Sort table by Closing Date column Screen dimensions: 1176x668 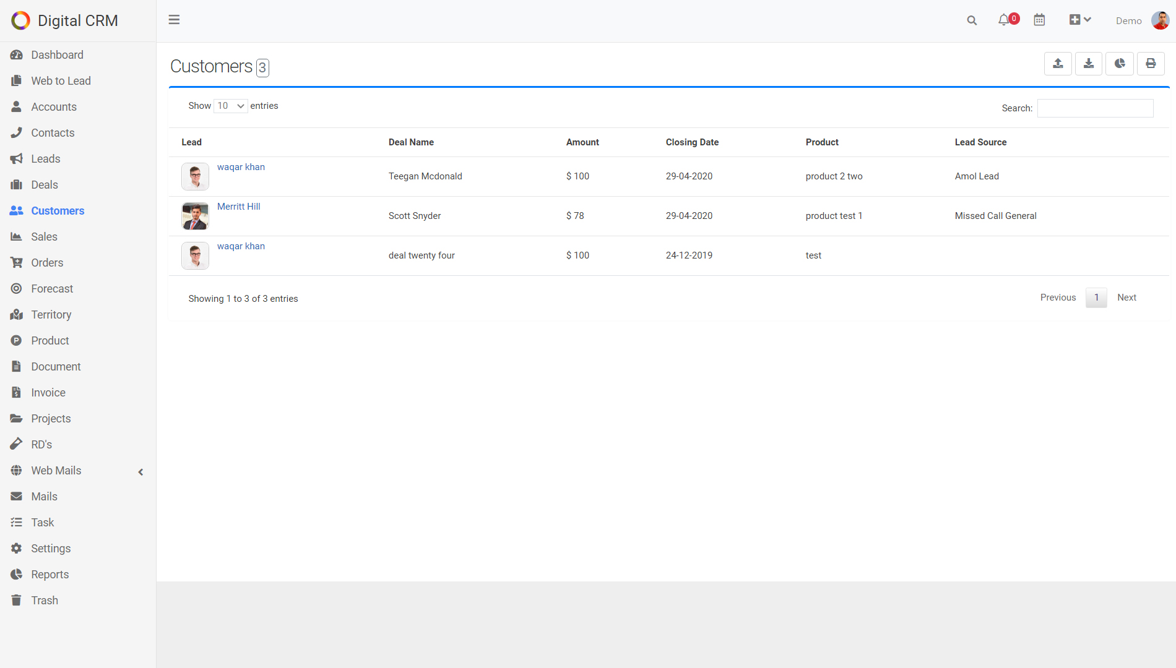(x=692, y=142)
